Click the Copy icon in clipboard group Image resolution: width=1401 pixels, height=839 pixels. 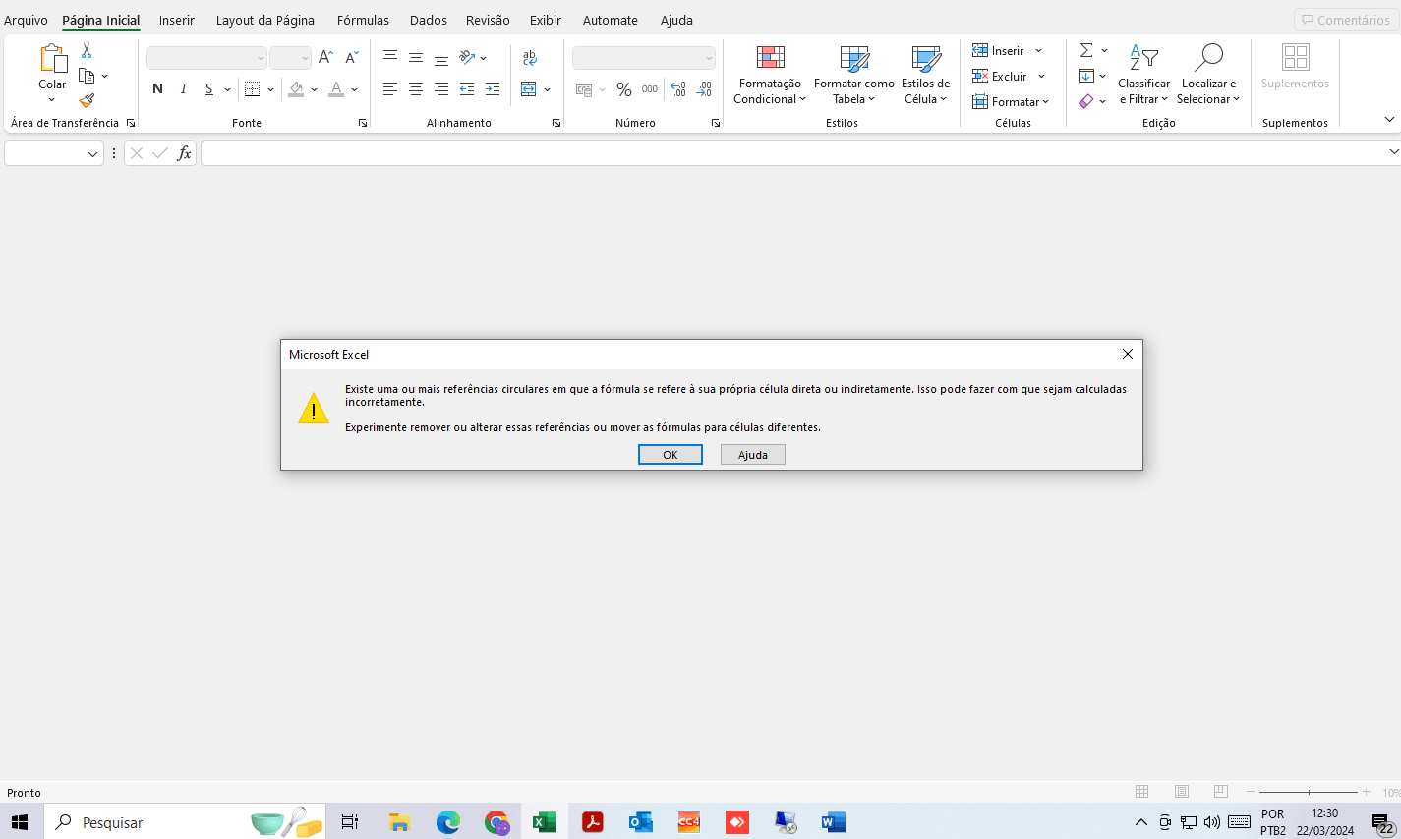[x=87, y=76]
